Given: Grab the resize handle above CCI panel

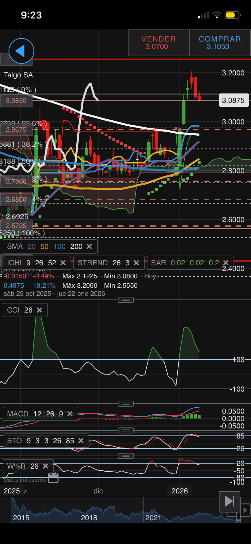Looking at the screenshot, I should pyautogui.click(x=126, y=300).
